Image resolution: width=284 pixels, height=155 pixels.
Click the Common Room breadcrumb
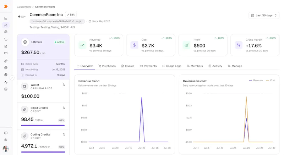tap(45, 7)
